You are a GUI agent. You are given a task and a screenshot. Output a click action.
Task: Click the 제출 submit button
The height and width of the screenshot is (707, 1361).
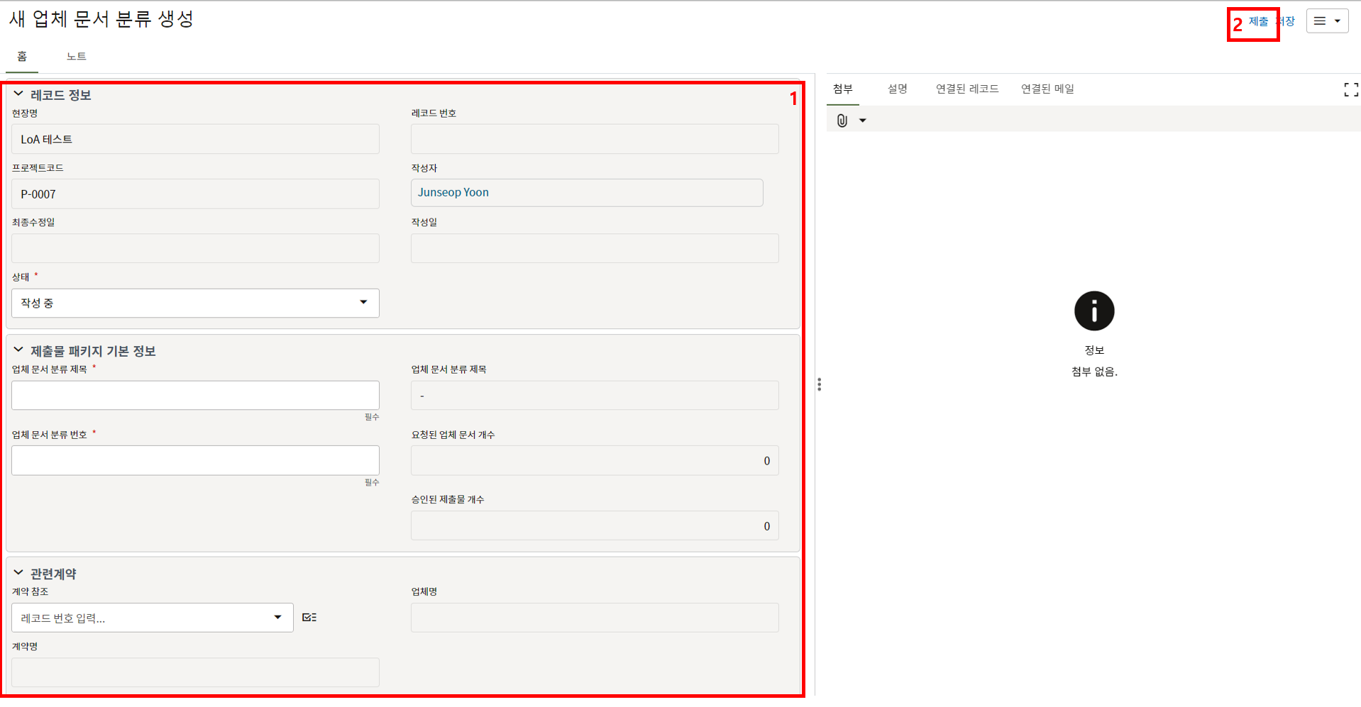pos(1258,22)
